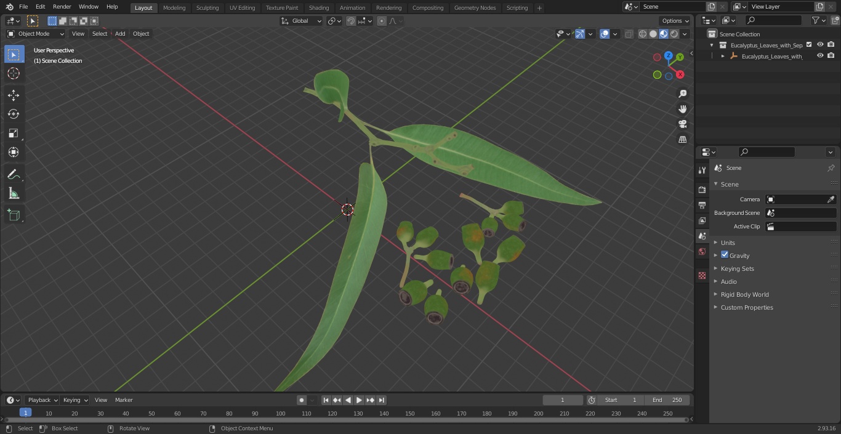Open the Output properties tab
Screen dimensions: 841x434
(x=702, y=205)
